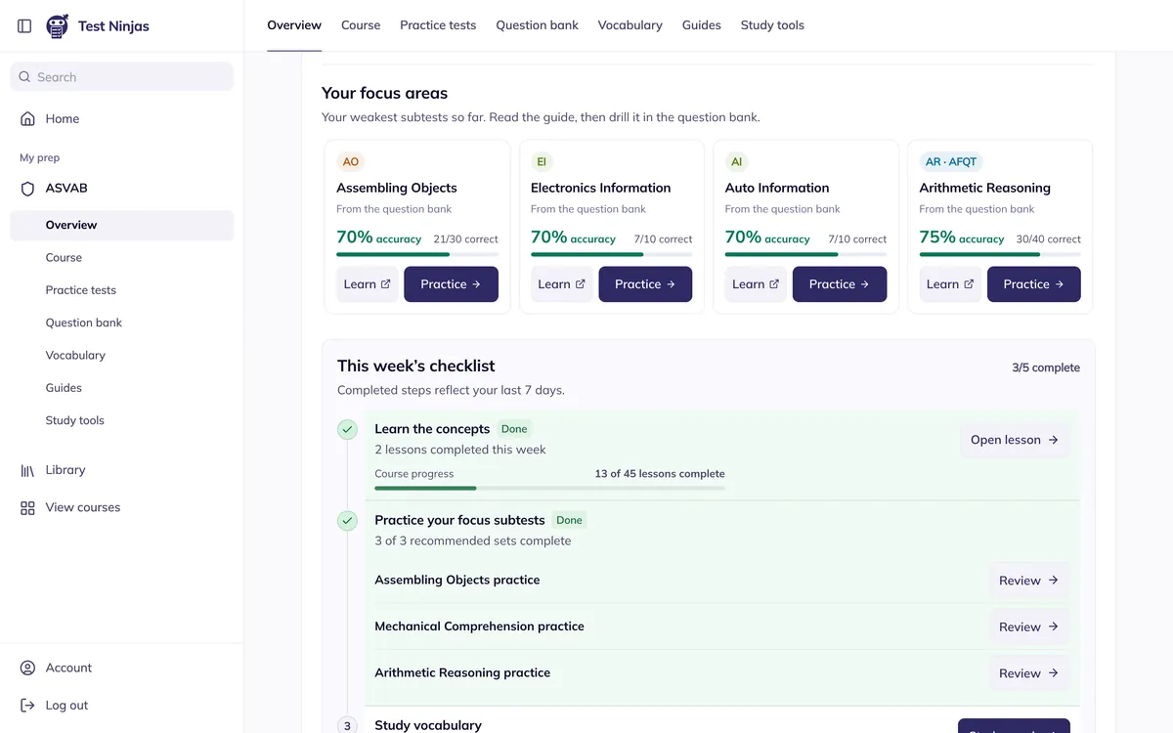Click the Open lesson button

[1015, 440]
